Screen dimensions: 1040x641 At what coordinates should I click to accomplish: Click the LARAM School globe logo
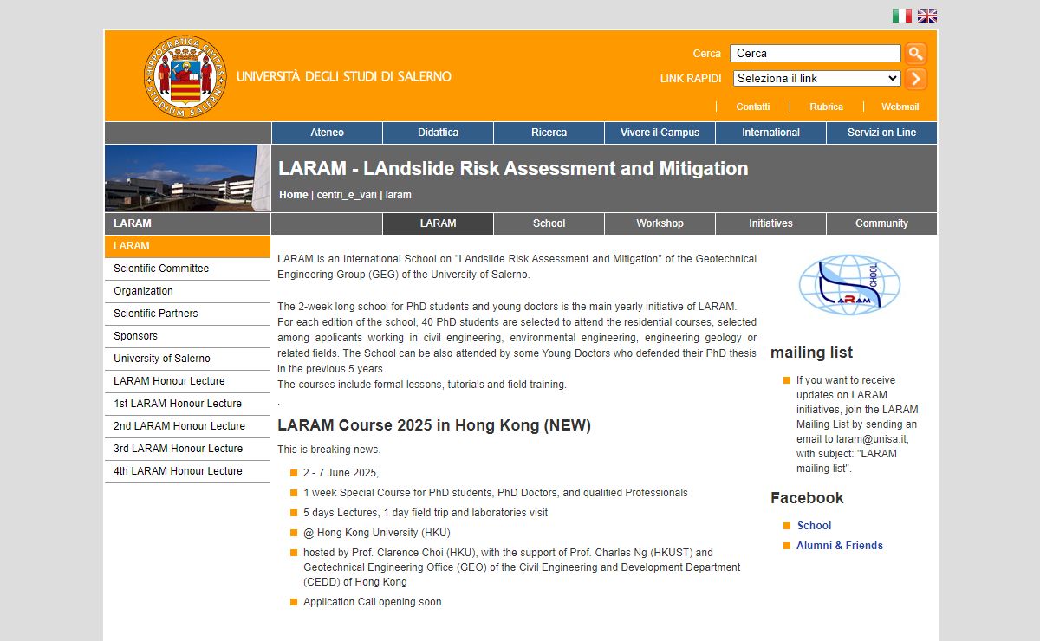[x=849, y=285]
